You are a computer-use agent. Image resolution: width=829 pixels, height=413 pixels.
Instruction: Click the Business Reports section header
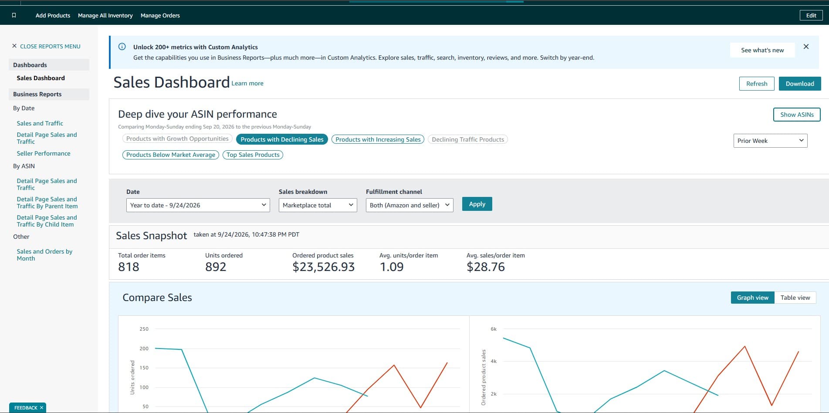tap(49, 94)
